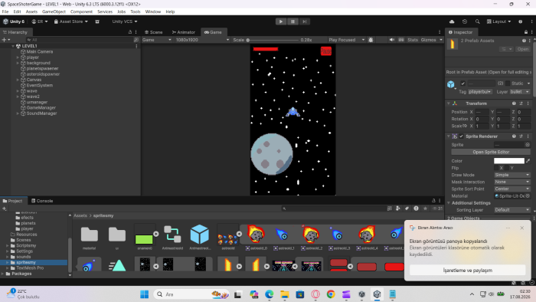Open the Layout dropdown
The image size is (536, 302).
[x=498, y=21]
